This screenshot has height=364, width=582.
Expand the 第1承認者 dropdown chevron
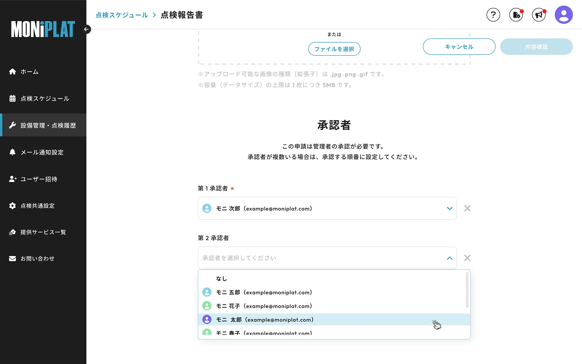coord(450,208)
